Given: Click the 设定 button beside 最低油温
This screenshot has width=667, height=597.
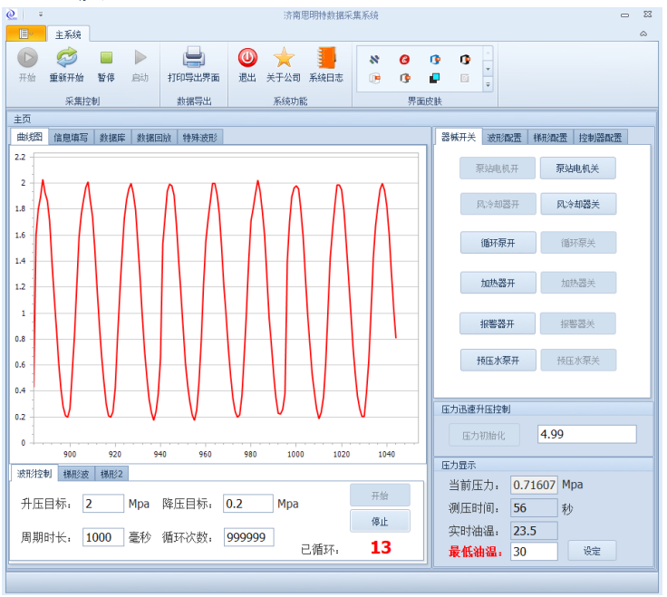Looking at the screenshot, I should [x=592, y=550].
